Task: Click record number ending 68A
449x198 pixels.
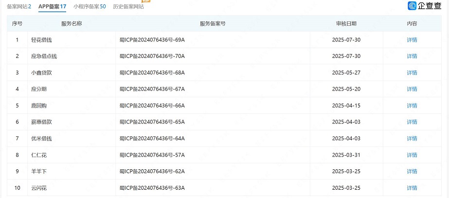Action: (x=152, y=73)
